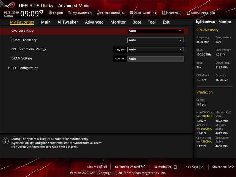236x177 pixels.
Task: Select the CPU Core/Cache Voltage label
Action: click(x=29, y=49)
